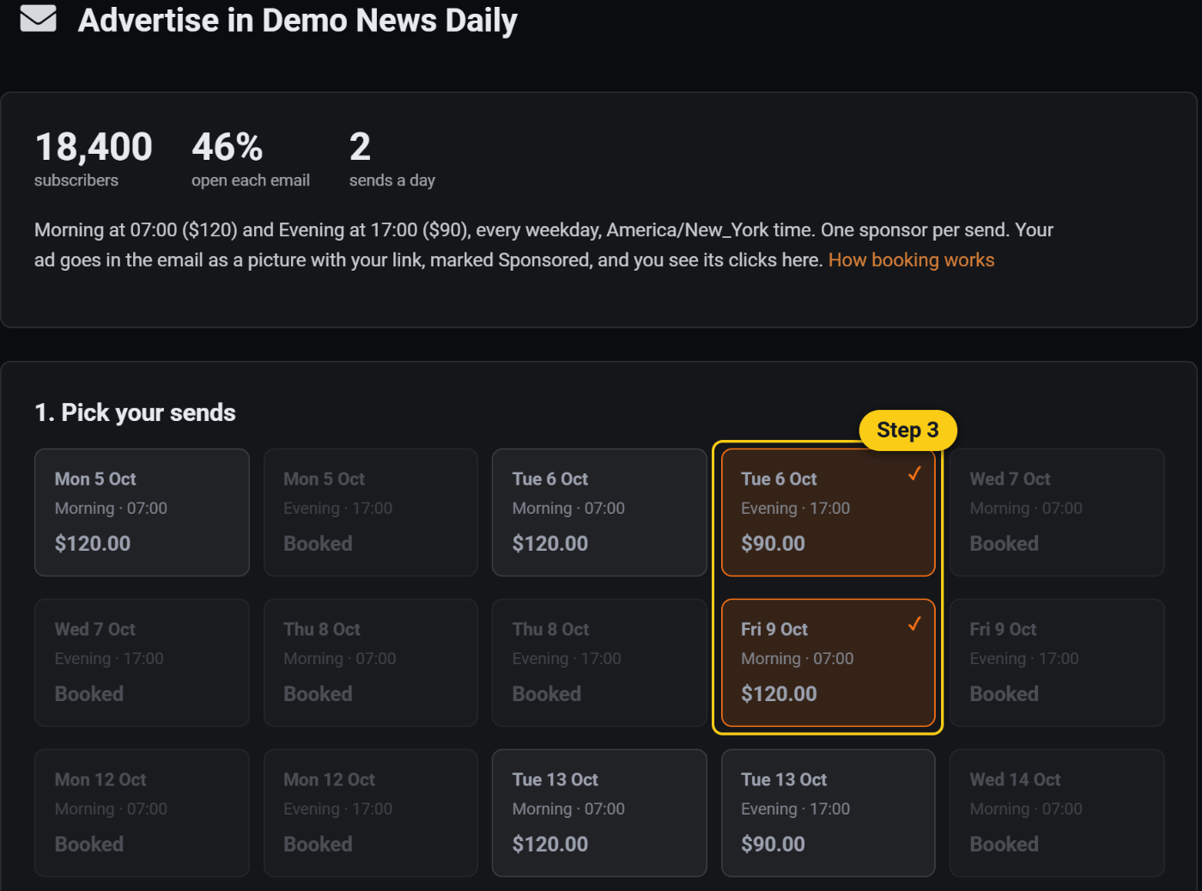Select the Mon 5 Oct Morning send
The height and width of the screenshot is (891, 1202).
tap(142, 512)
